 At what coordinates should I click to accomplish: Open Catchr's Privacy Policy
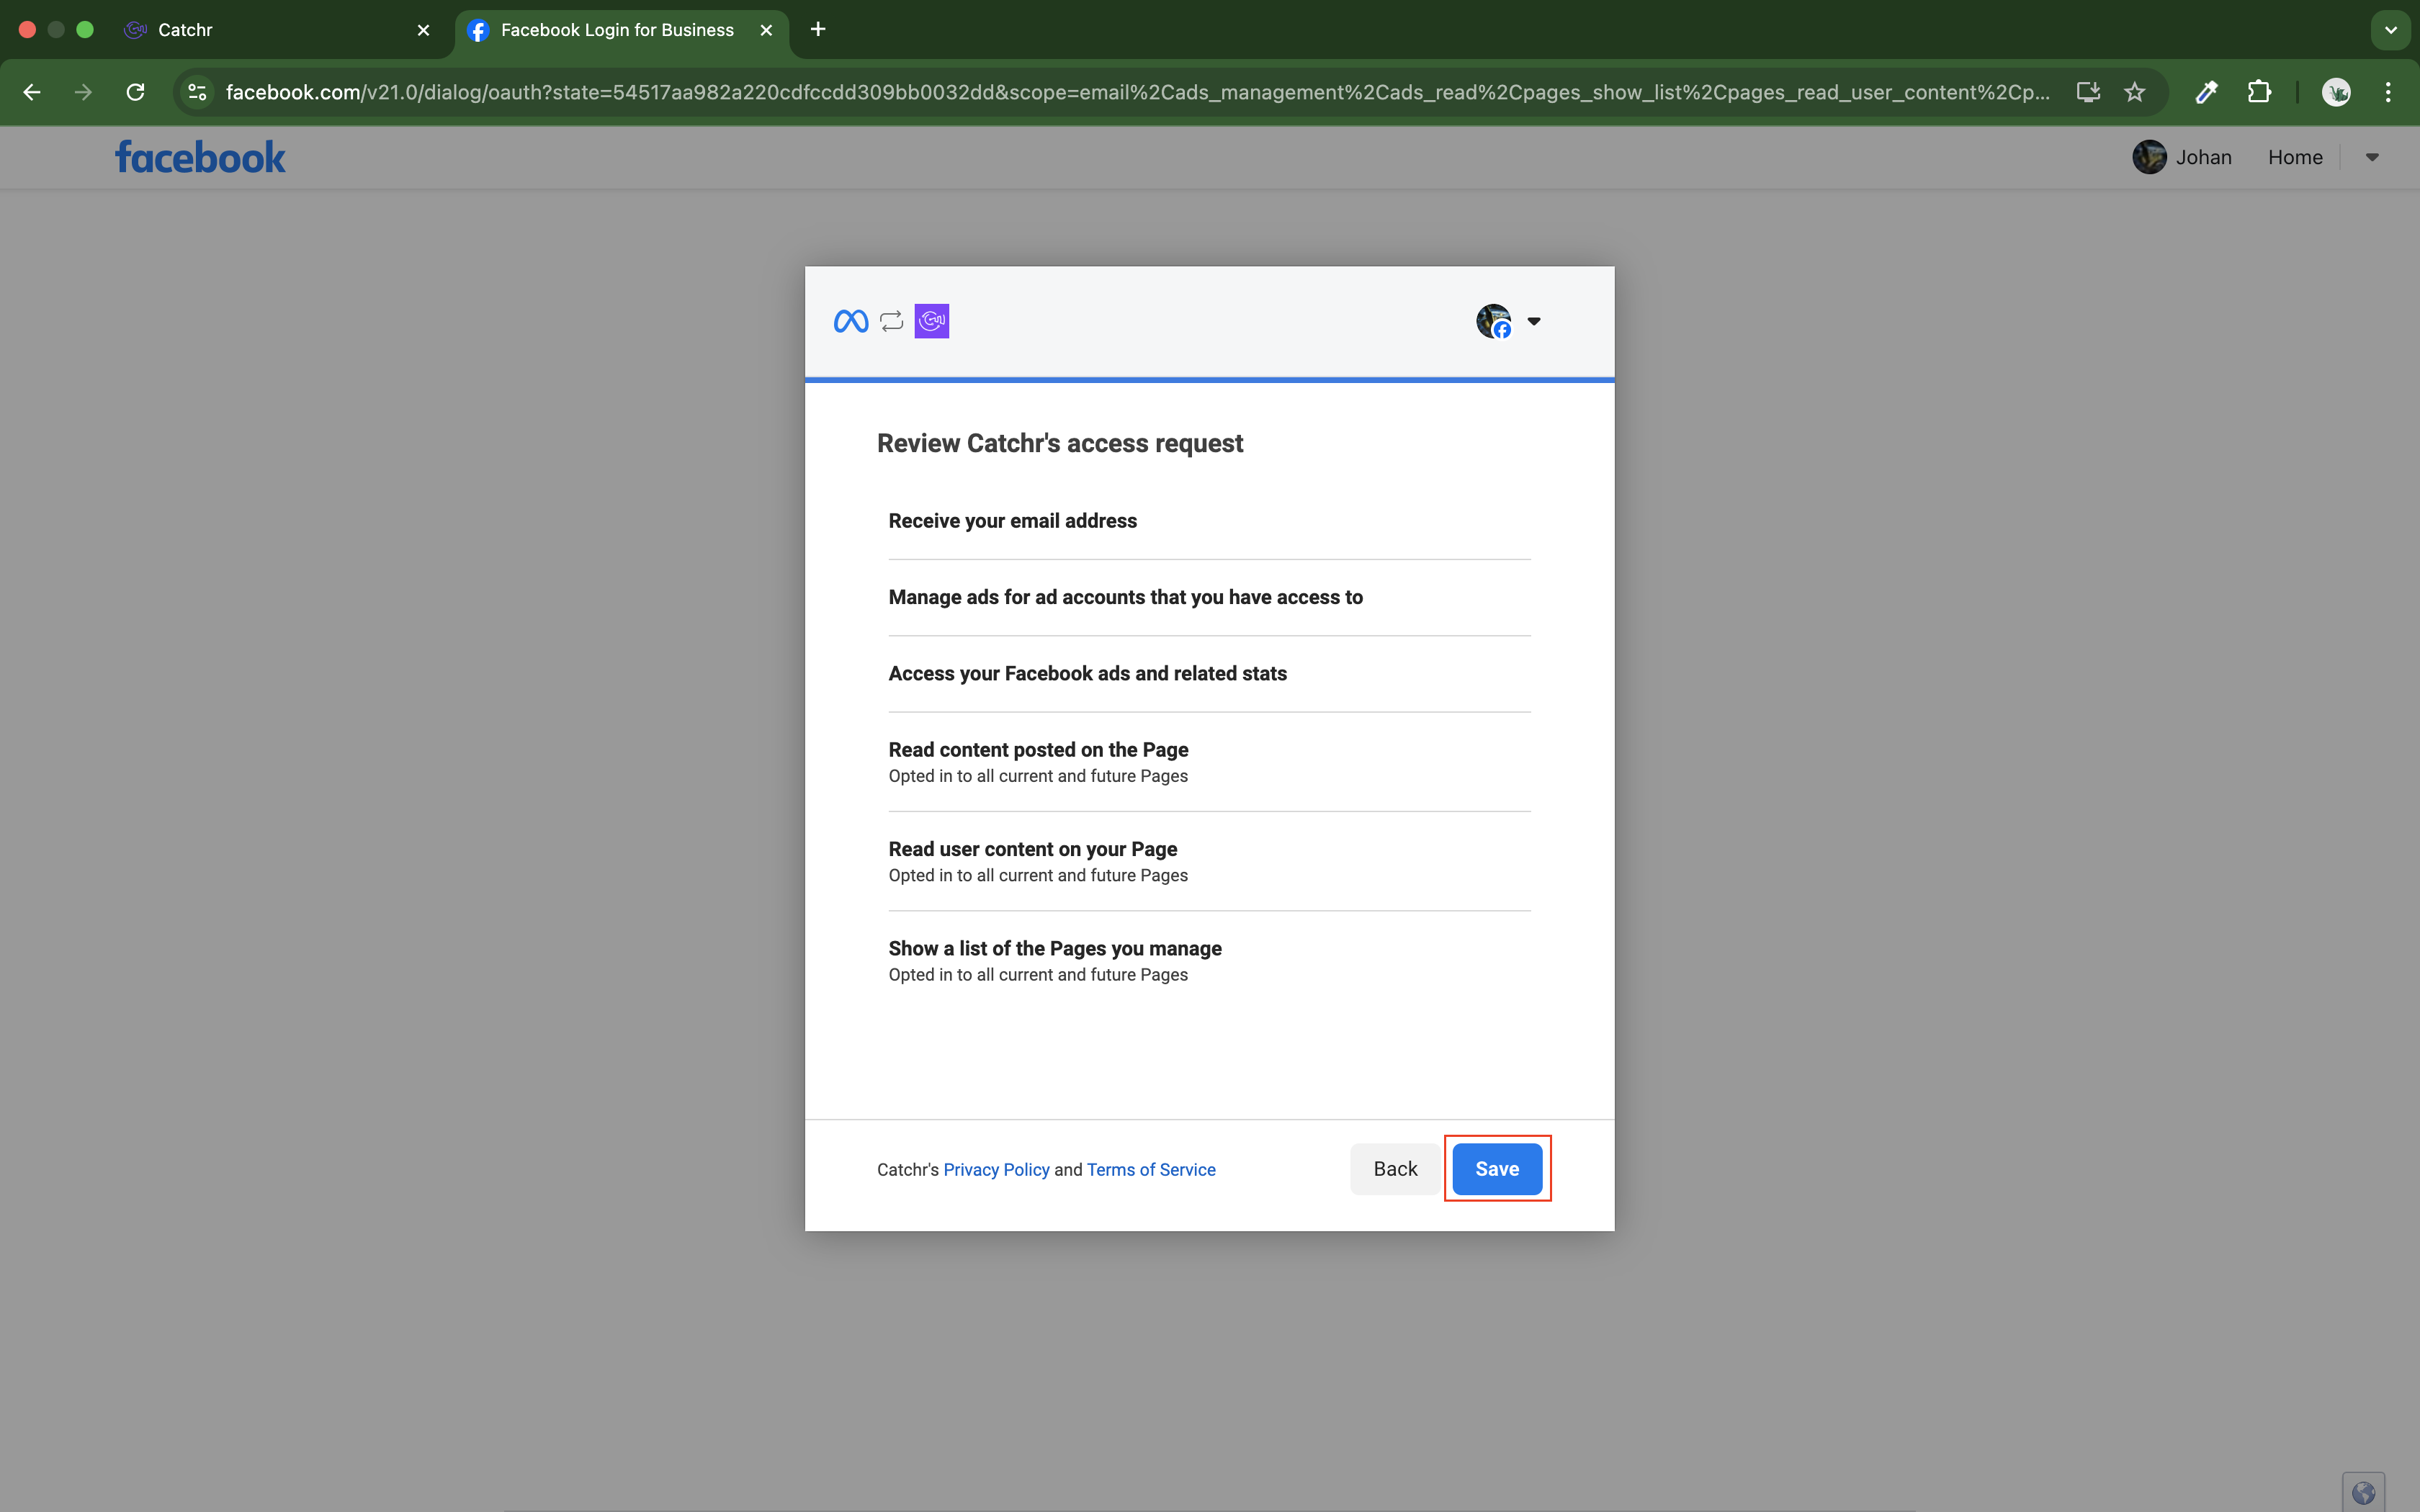point(996,1169)
